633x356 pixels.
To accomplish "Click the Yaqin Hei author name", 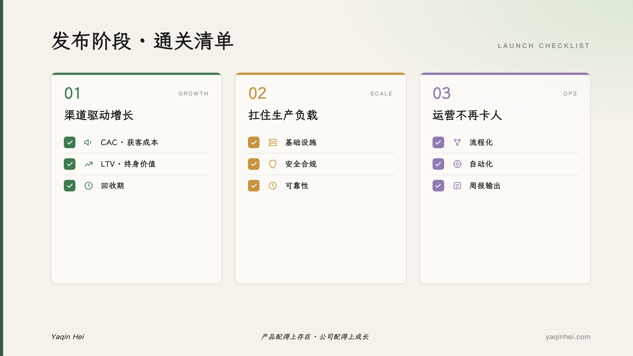I will (68, 337).
